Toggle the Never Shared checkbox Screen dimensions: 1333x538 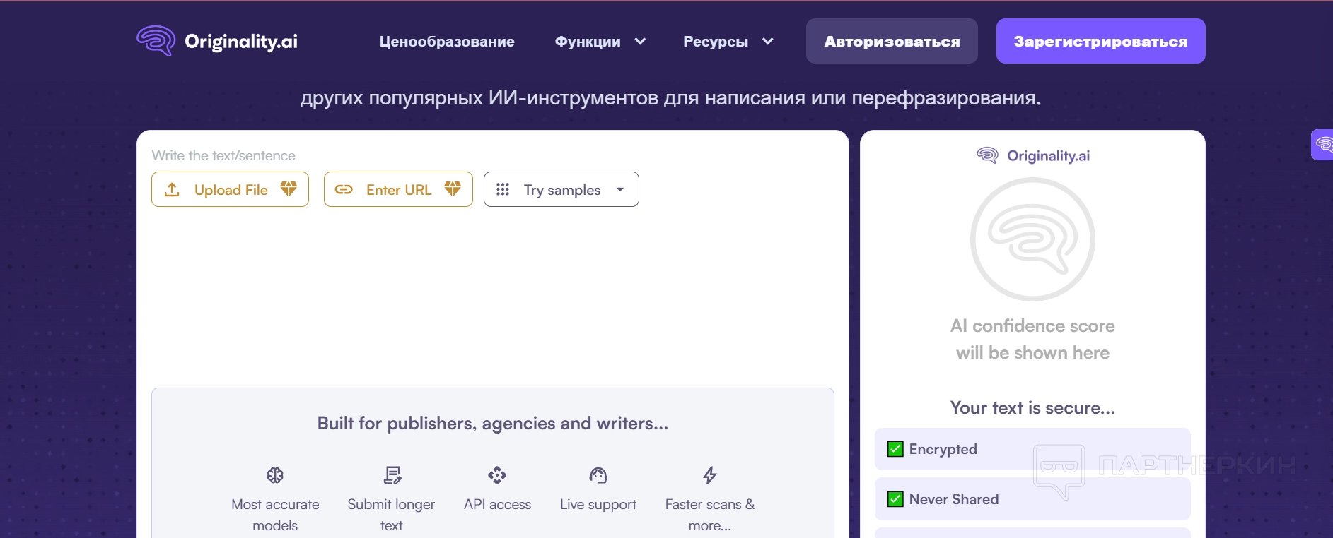tap(895, 499)
